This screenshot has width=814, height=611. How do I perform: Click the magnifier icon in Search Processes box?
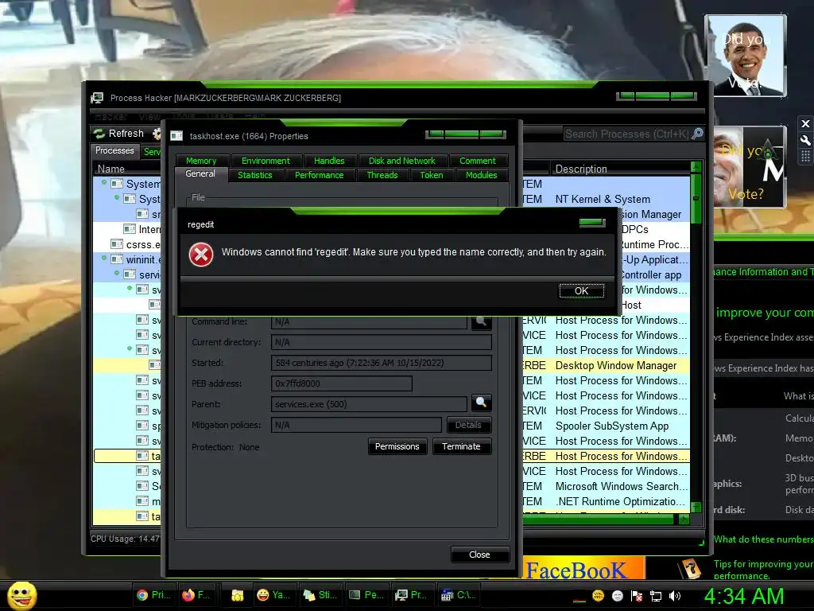[x=697, y=134]
